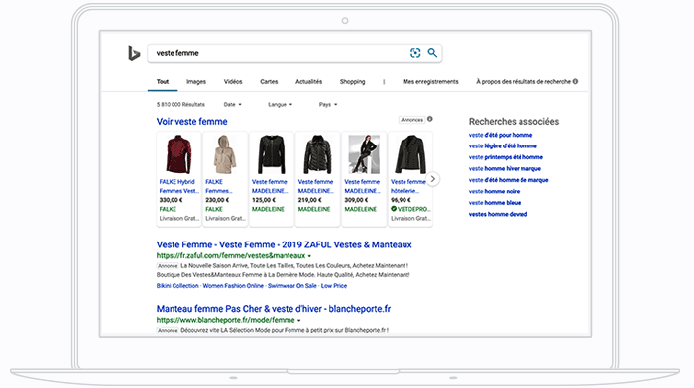The height and width of the screenshot is (388, 694).
Task: Click the www.blancheporte.fr URL
Action: 225,320
